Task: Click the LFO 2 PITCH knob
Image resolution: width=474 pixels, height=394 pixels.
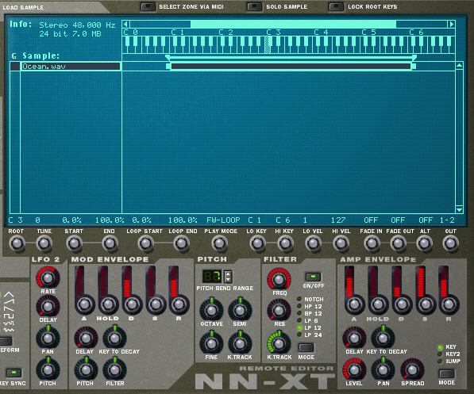Action: (48, 370)
